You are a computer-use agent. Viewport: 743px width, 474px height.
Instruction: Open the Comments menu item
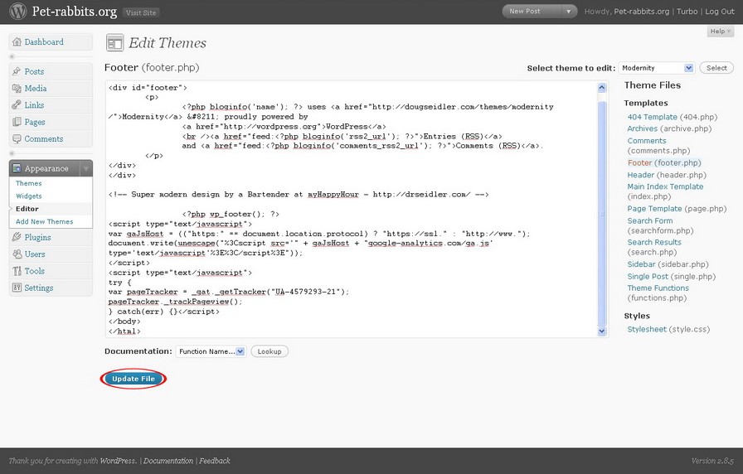tap(44, 138)
